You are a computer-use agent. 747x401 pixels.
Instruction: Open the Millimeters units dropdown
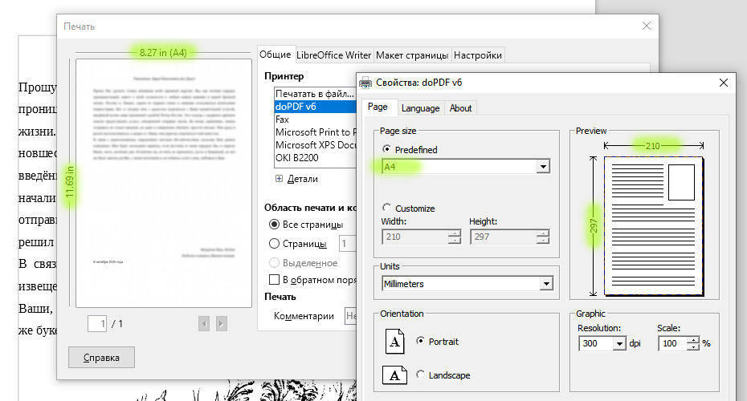coord(546,284)
